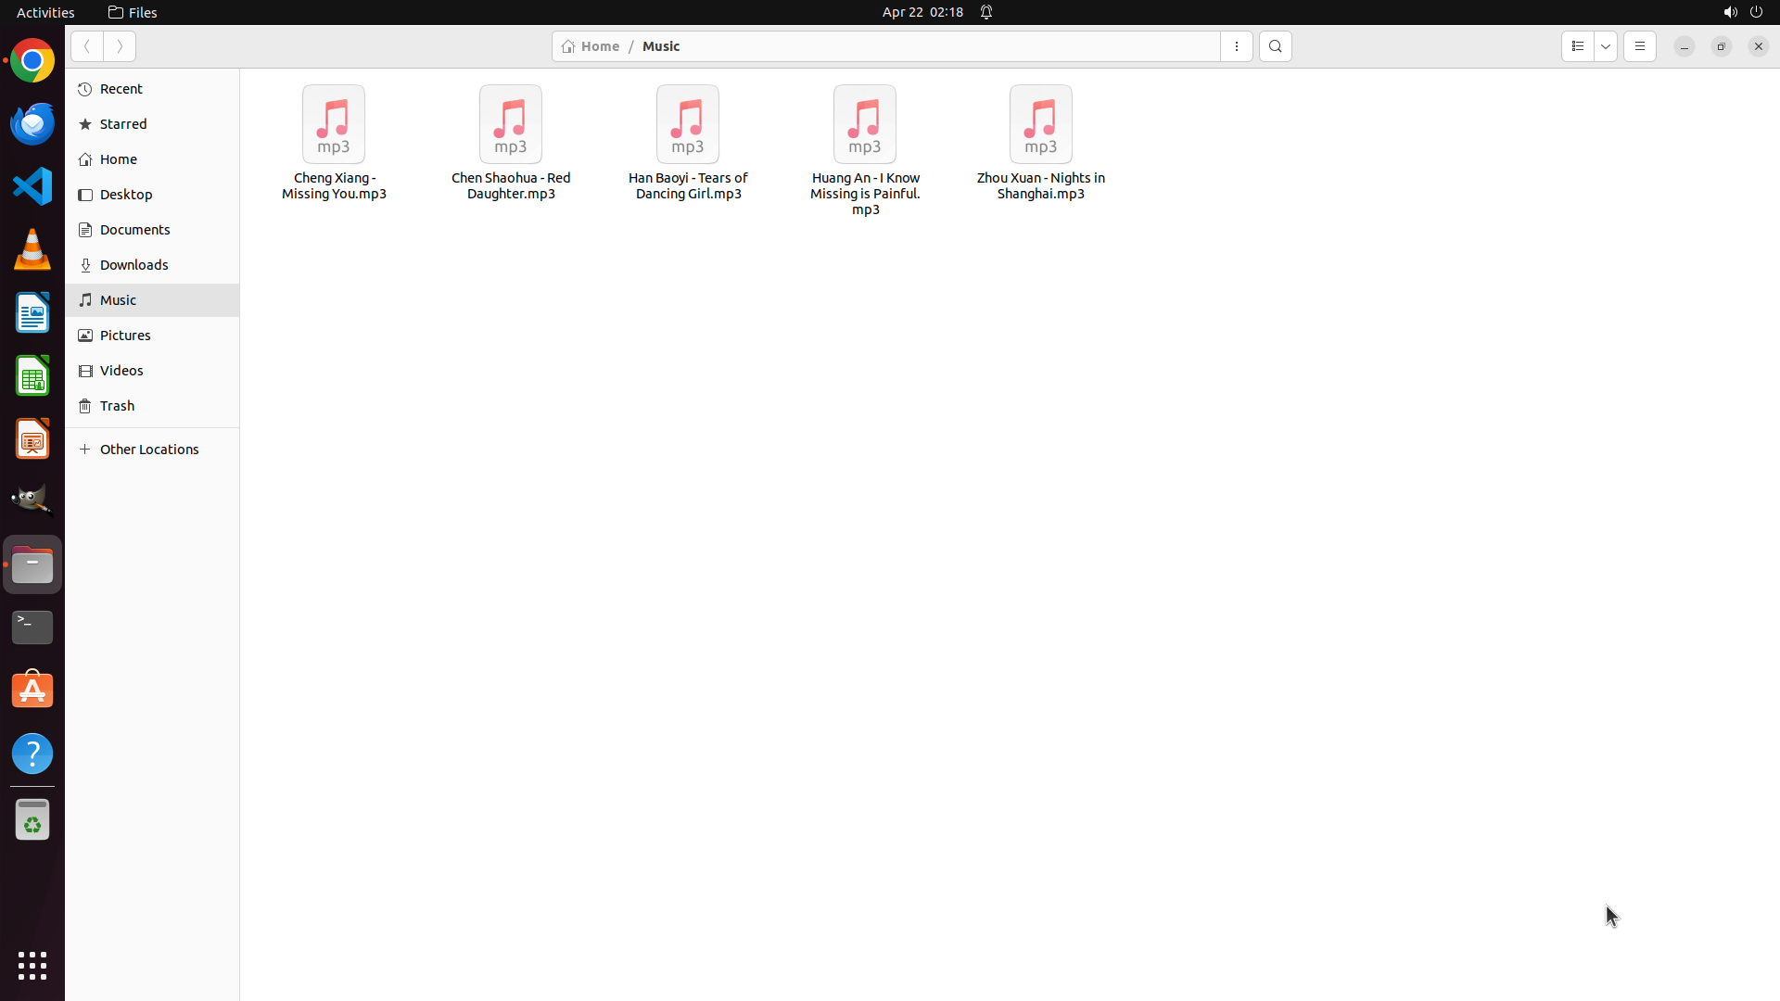Open the hamburger main menu

coord(1639,46)
